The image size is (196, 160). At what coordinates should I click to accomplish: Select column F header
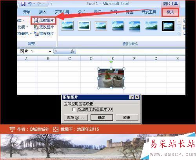tap(134, 59)
